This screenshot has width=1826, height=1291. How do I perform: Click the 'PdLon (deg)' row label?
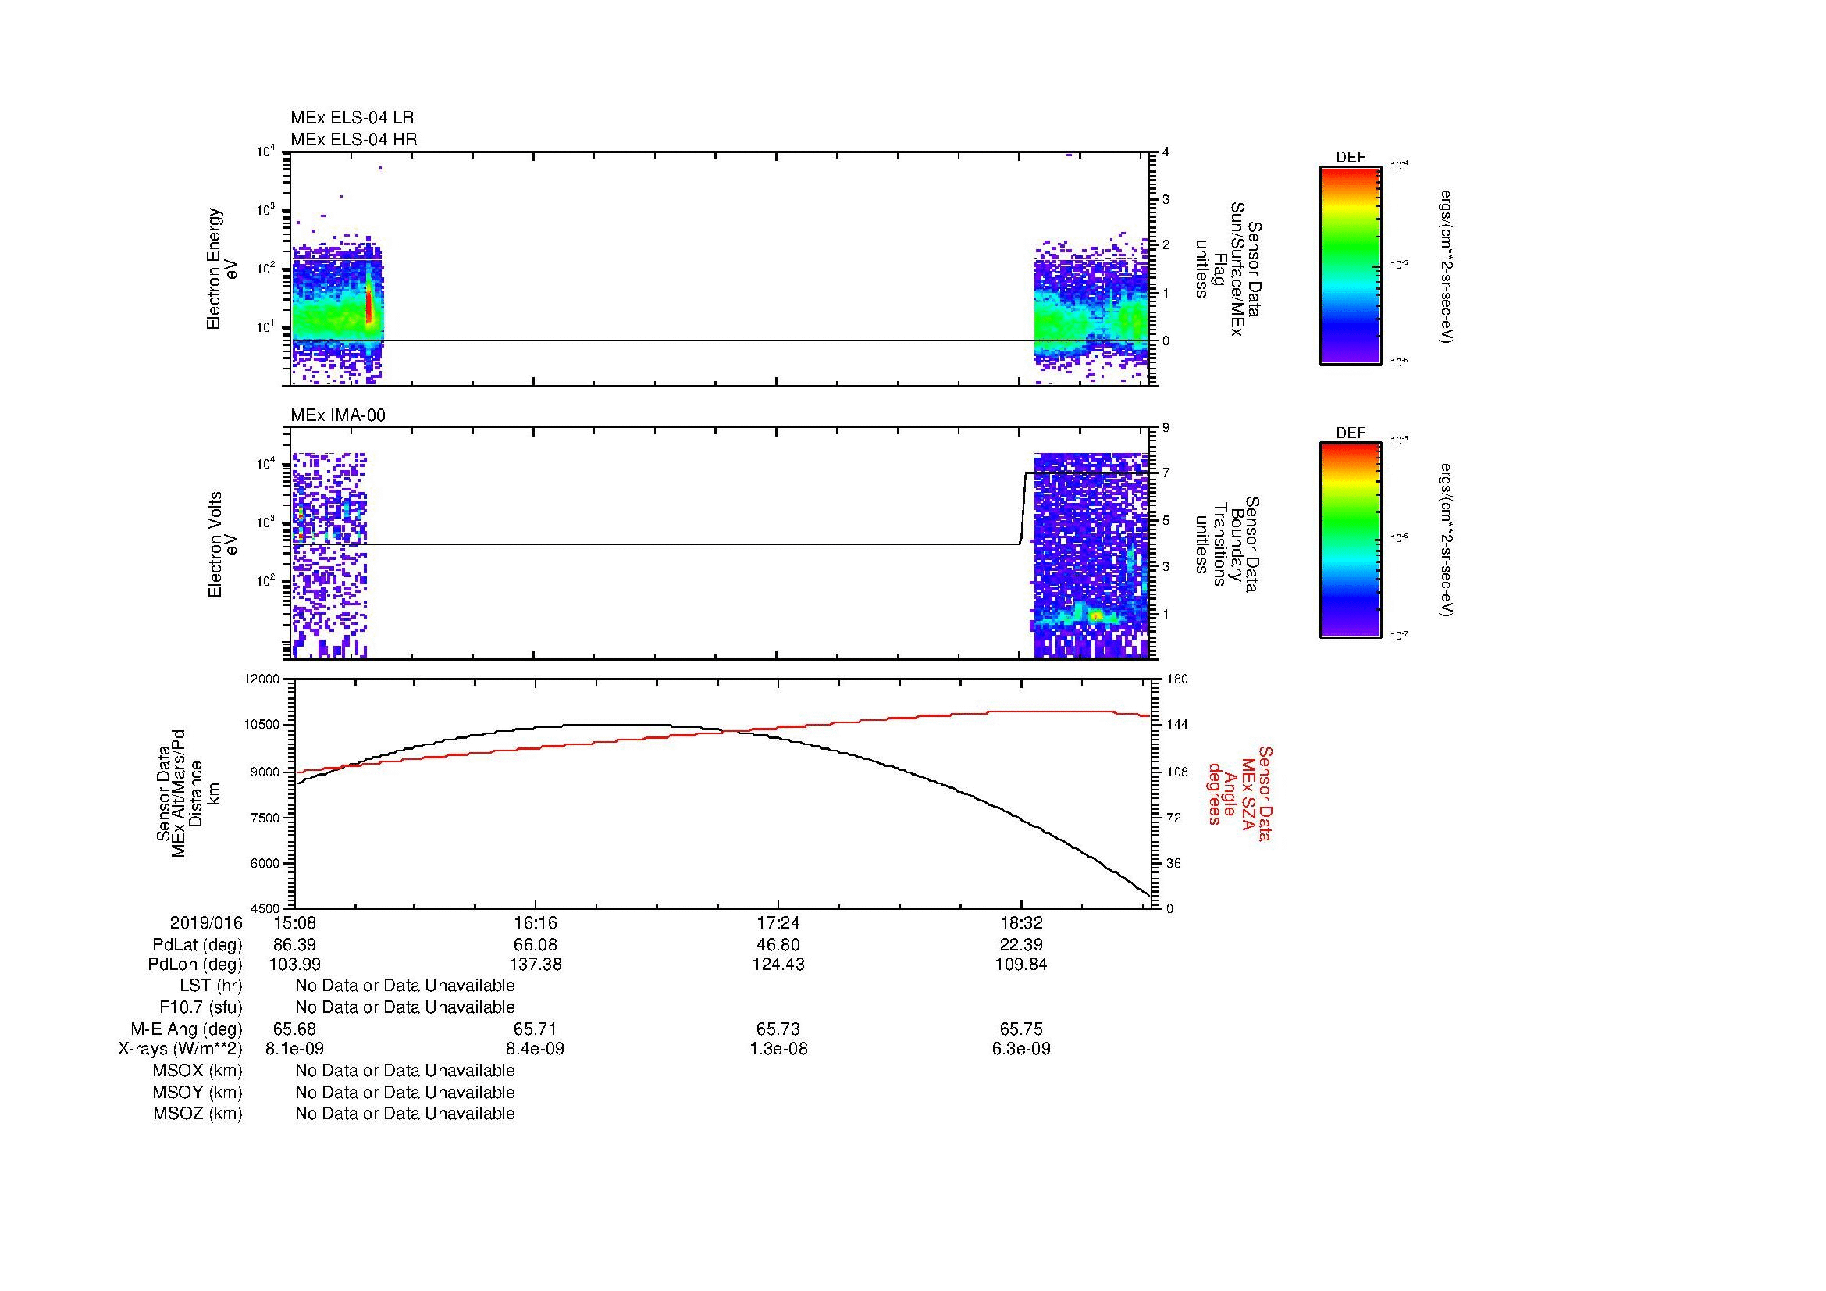click(x=196, y=965)
